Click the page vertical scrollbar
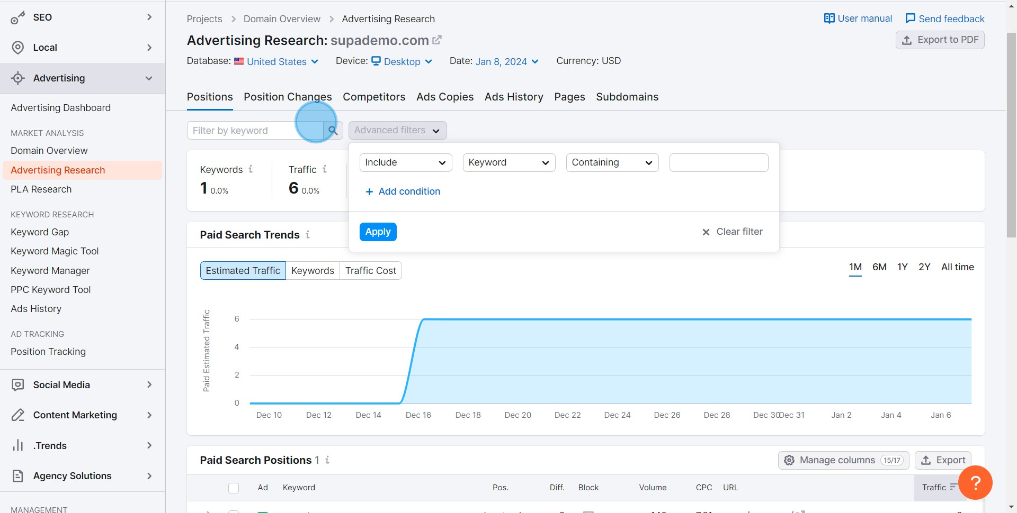The height and width of the screenshot is (513, 1017). tap(1011, 135)
